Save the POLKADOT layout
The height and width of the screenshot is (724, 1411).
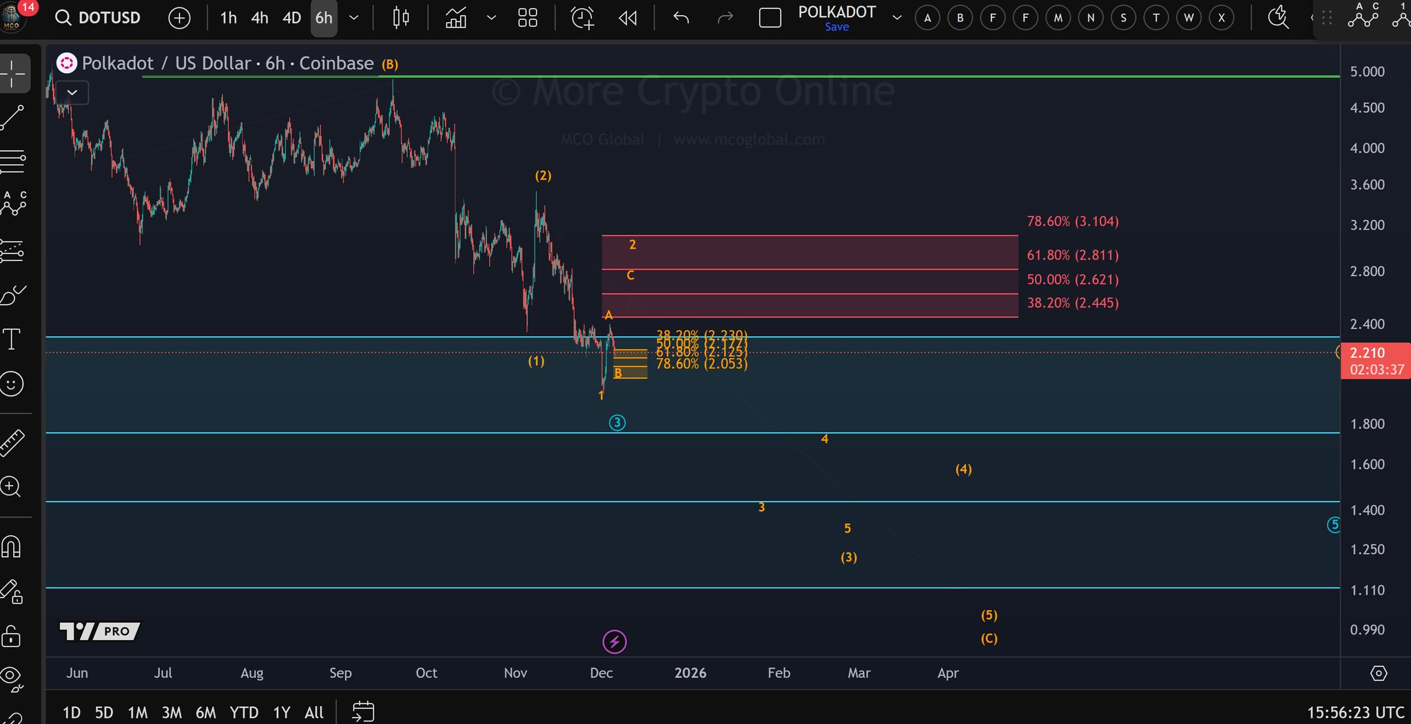click(x=836, y=27)
